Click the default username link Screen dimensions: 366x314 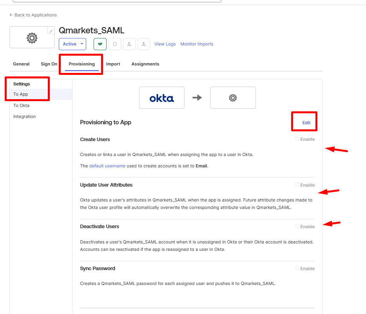pos(107,166)
